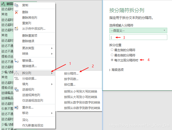Click the first 提前点送 table cell
Image resolution: width=172 pixels, height=130 pixels.
click(x=7, y=56)
